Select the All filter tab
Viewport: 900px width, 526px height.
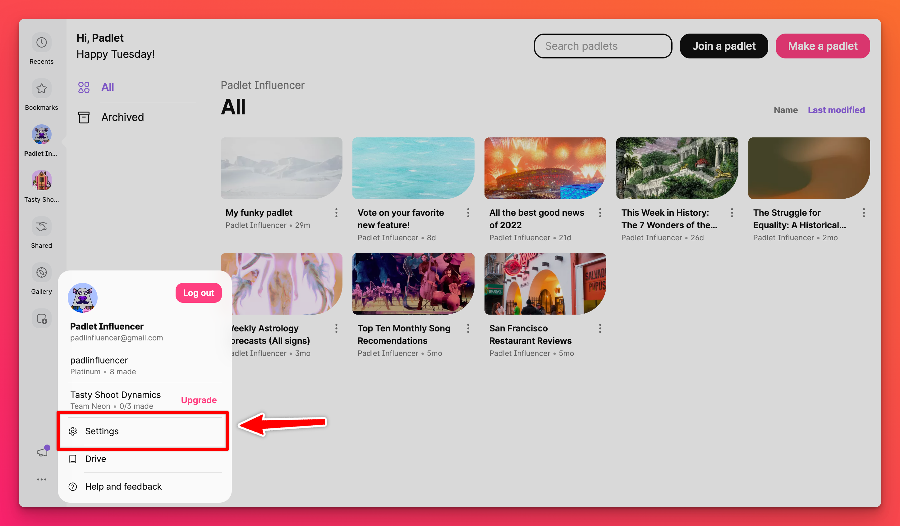coord(136,87)
